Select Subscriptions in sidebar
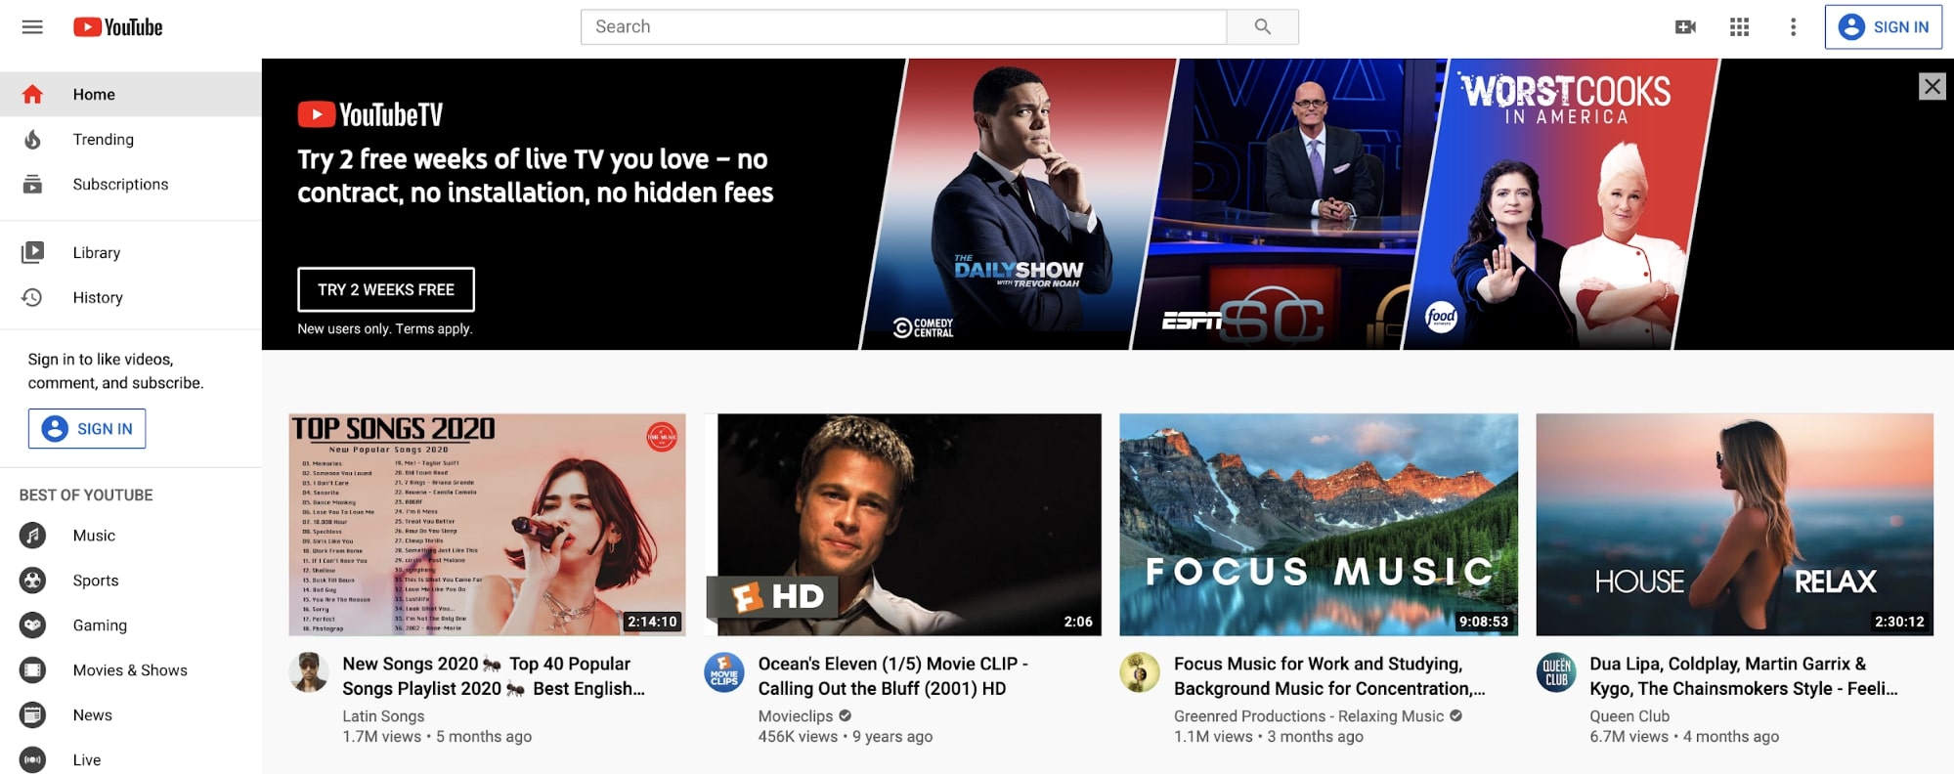Viewport: 1954px width, 775px height. tap(131, 184)
